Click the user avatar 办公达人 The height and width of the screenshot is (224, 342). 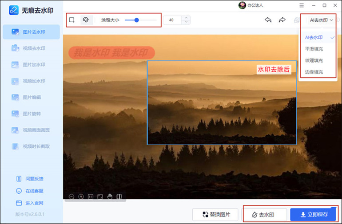242,5
